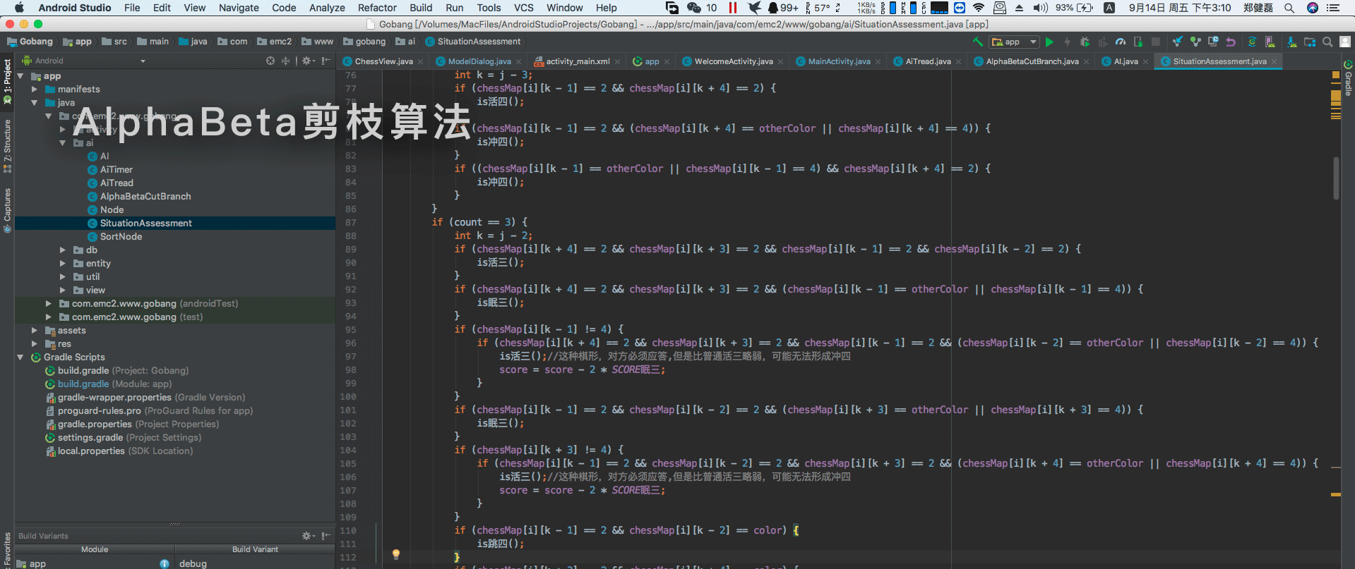The width and height of the screenshot is (1355, 569).
Task: Expand the res folder
Action: pyautogui.click(x=34, y=344)
